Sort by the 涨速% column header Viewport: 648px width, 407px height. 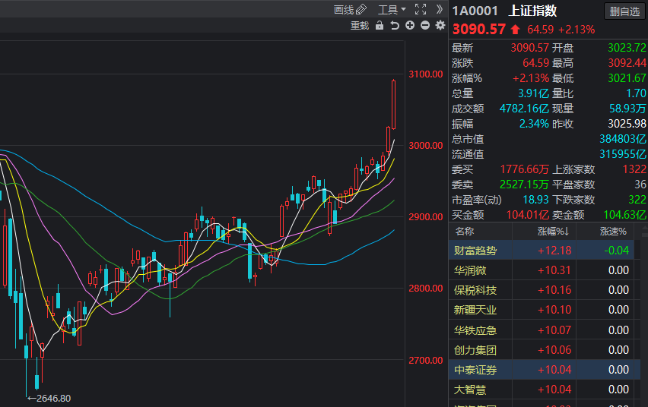[x=613, y=231]
